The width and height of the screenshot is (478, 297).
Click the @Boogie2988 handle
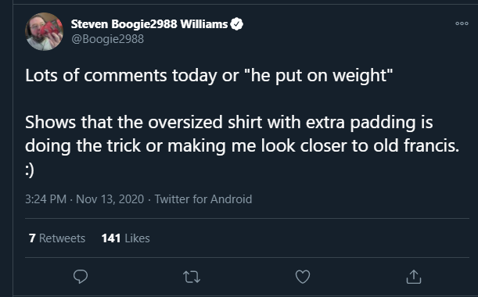point(107,39)
